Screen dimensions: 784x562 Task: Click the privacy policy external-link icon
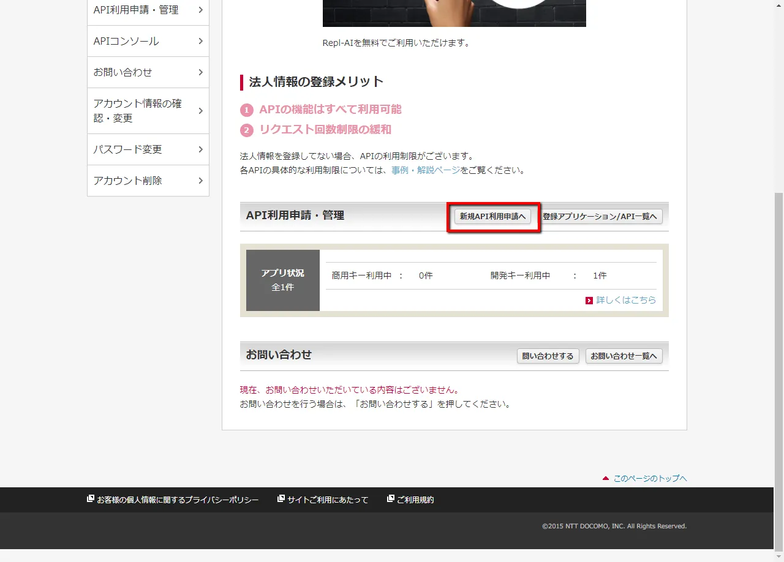tap(91, 499)
